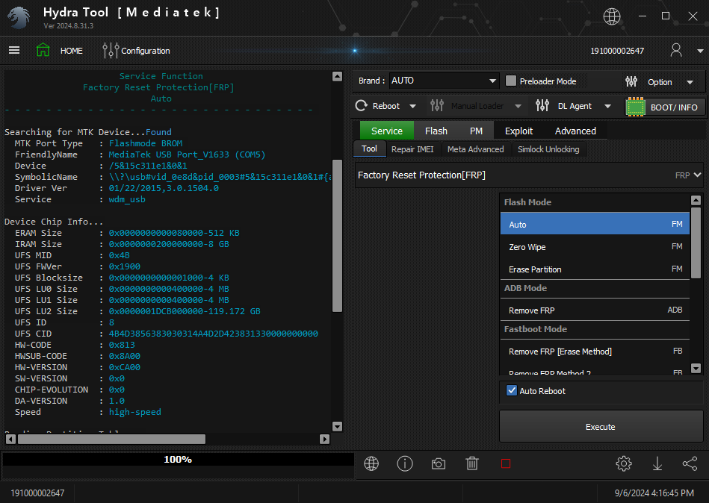Image resolution: width=709 pixels, height=503 pixels.
Task: Open the Meta Advanced sub-tab
Action: pyautogui.click(x=475, y=149)
